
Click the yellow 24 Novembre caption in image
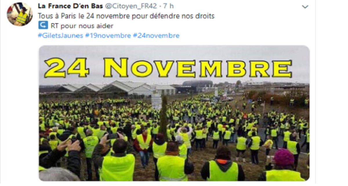click(x=168, y=68)
